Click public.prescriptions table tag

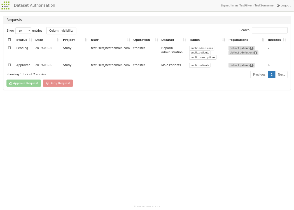203,57
